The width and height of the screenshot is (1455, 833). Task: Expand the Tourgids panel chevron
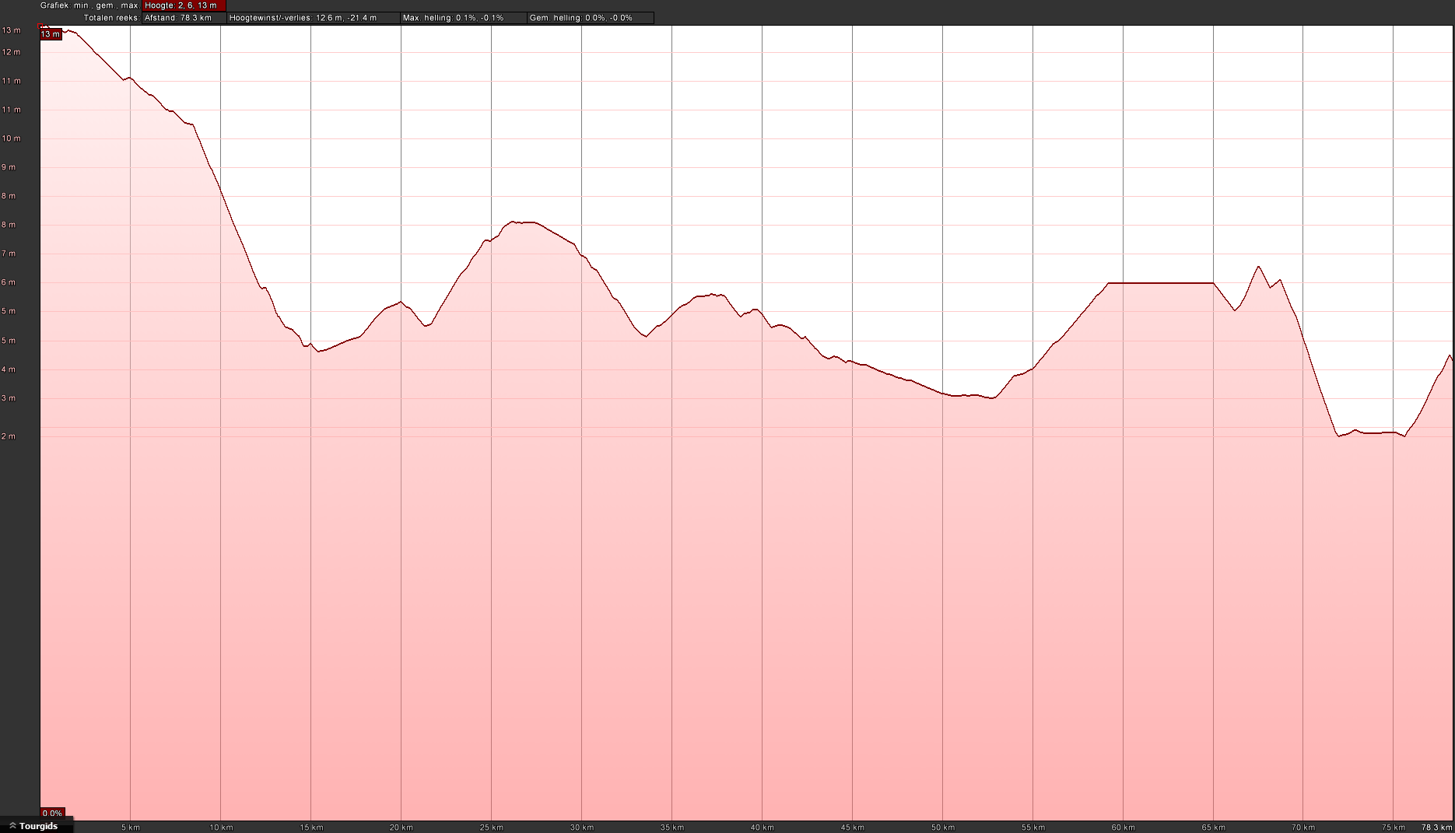(12, 826)
